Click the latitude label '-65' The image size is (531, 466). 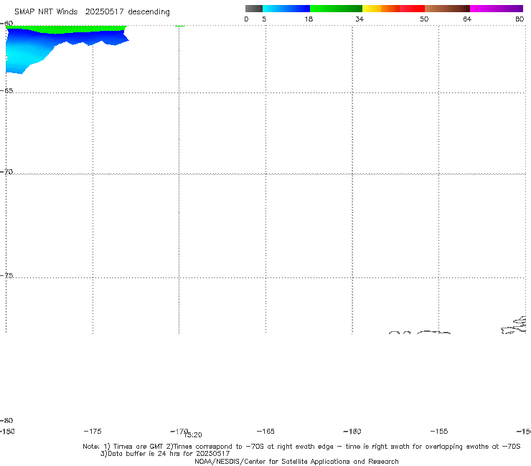(x=6, y=91)
